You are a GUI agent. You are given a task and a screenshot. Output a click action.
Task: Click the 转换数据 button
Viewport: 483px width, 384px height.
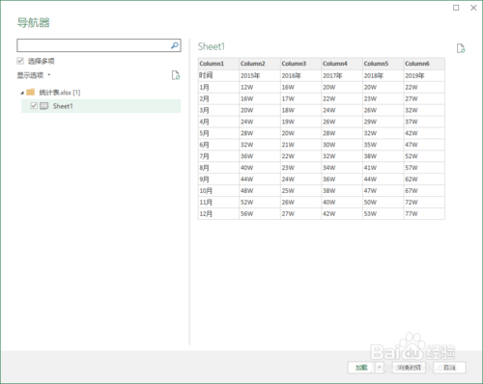coord(409,368)
